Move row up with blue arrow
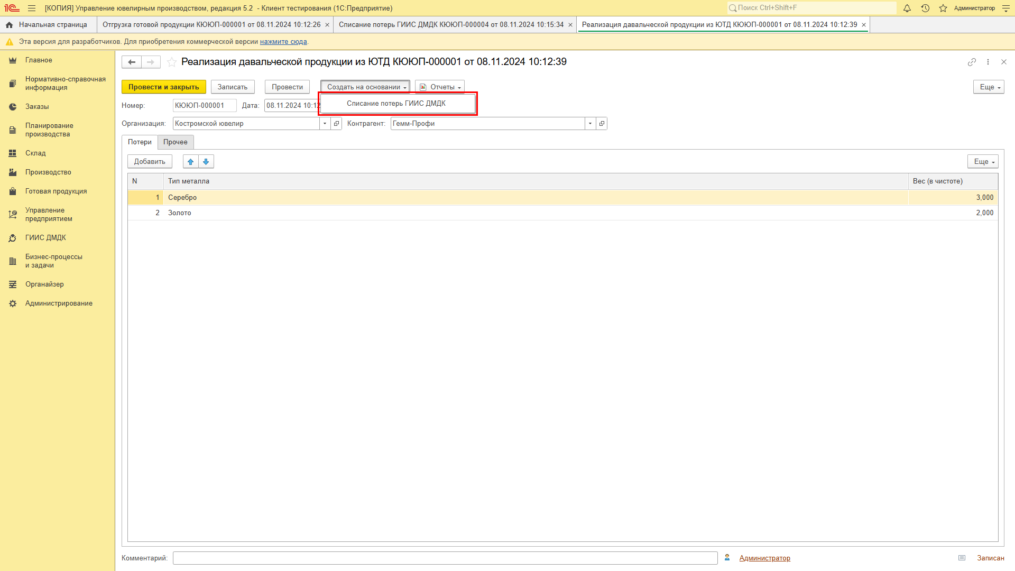1015x571 pixels. coord(191,162)
